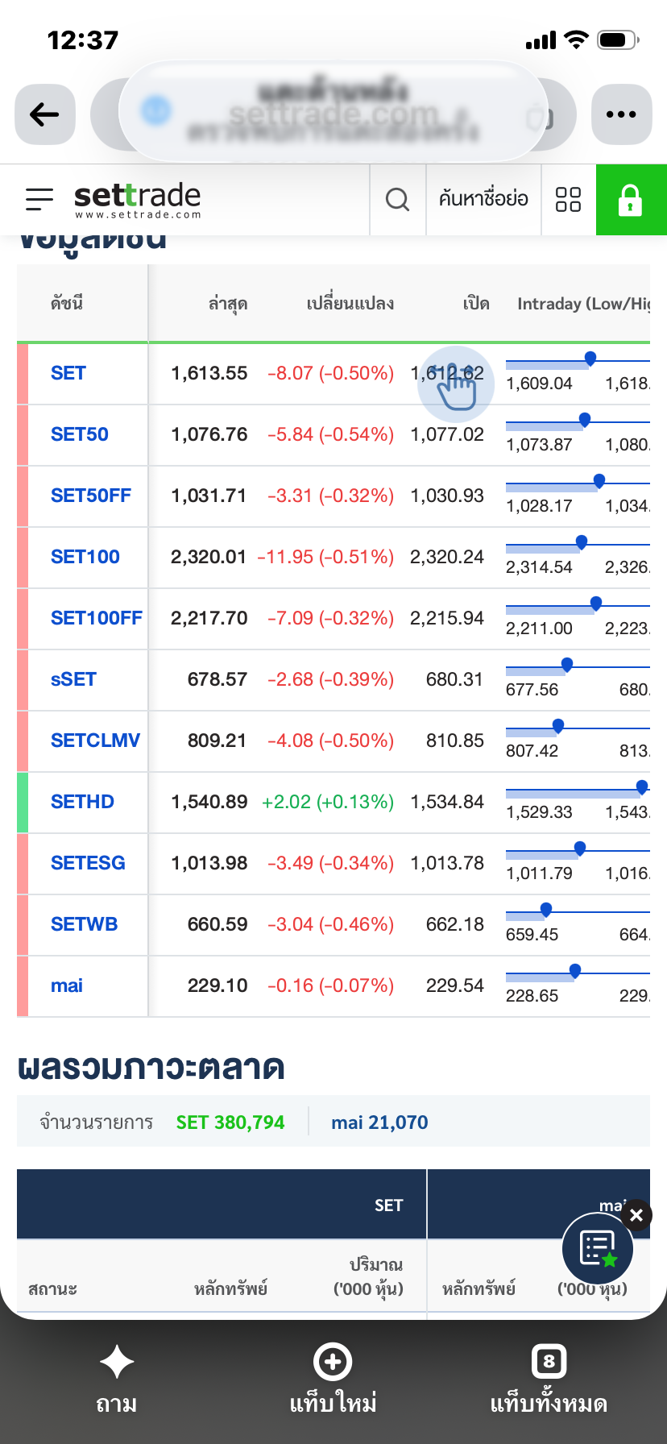Tap the magnifier search icon

pyautogui.click(x=398, y=199)
